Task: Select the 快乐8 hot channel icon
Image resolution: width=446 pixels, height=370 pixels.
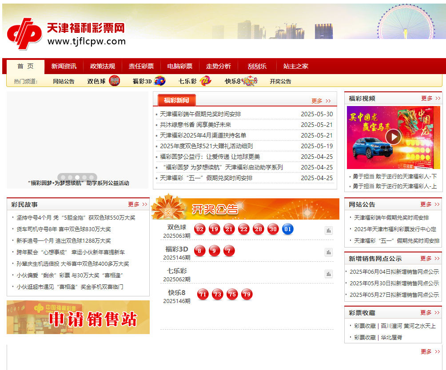Action: [x=249, y=80]
